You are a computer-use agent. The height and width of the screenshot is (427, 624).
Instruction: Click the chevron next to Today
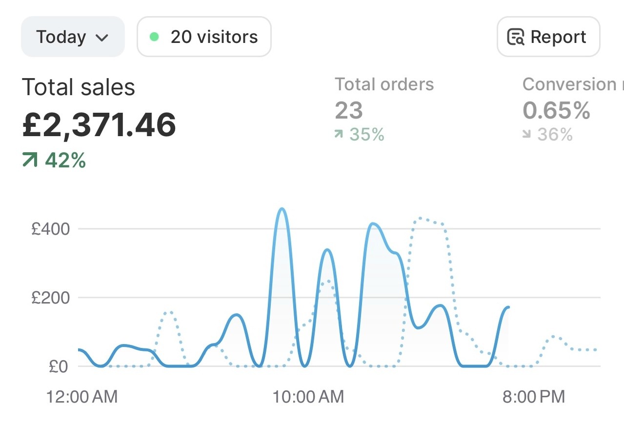coord(102,38)
